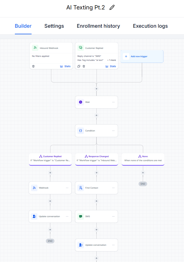
Task: Click the END marker under None branch
Action: click(x=143, y=184)
